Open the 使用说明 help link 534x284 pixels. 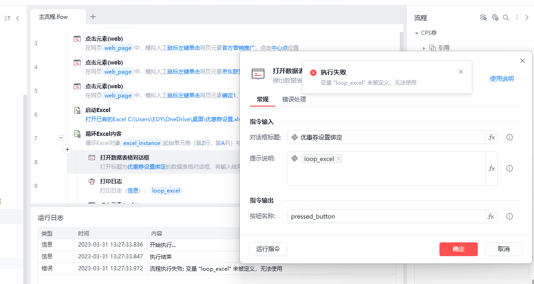point(502,79)
